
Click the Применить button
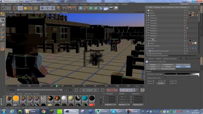138,105
